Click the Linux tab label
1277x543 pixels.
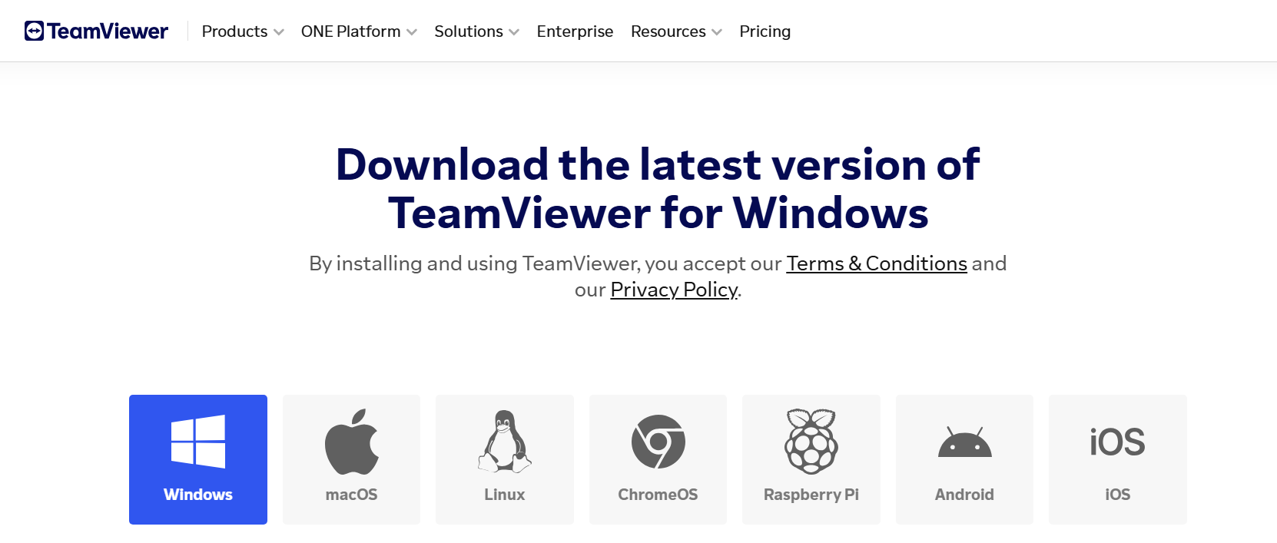(x=505, y=495)
